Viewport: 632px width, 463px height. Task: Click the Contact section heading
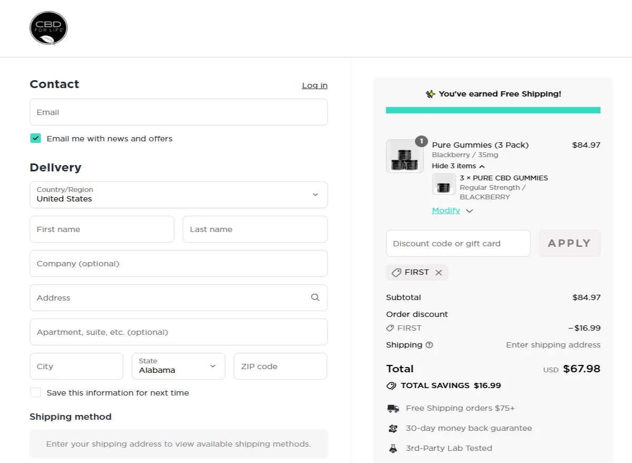click(54, 84)
